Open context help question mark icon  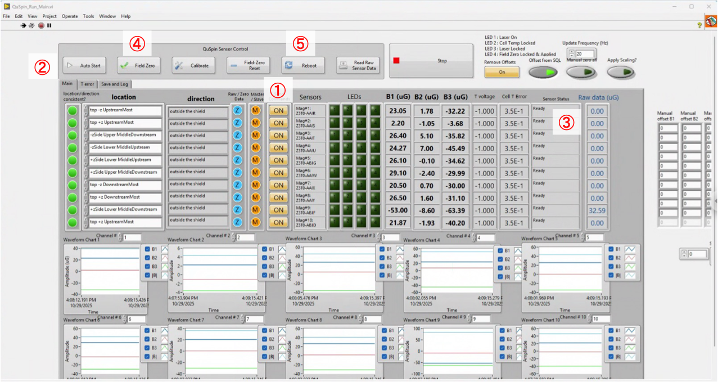click(x=699, y=25)
